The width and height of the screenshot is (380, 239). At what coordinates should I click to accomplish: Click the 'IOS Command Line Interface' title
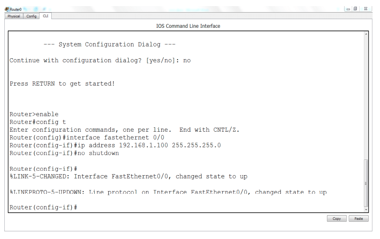188,26
